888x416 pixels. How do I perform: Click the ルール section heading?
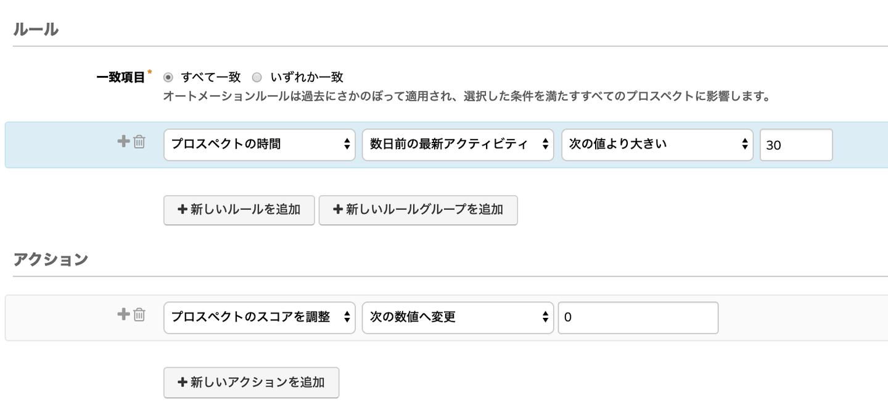[x=36, y=29]
